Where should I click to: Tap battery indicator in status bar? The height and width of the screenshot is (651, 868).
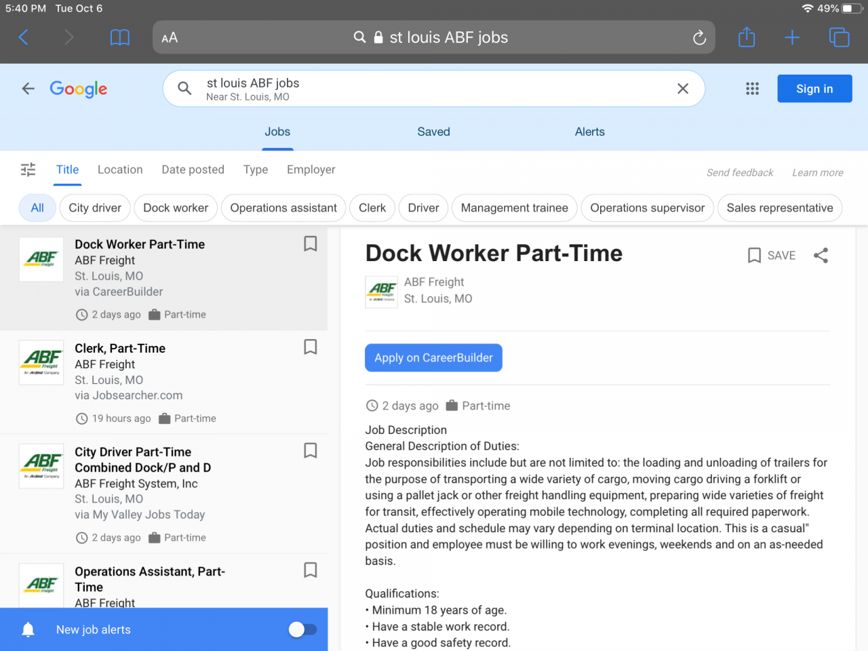tap(852, 9)
